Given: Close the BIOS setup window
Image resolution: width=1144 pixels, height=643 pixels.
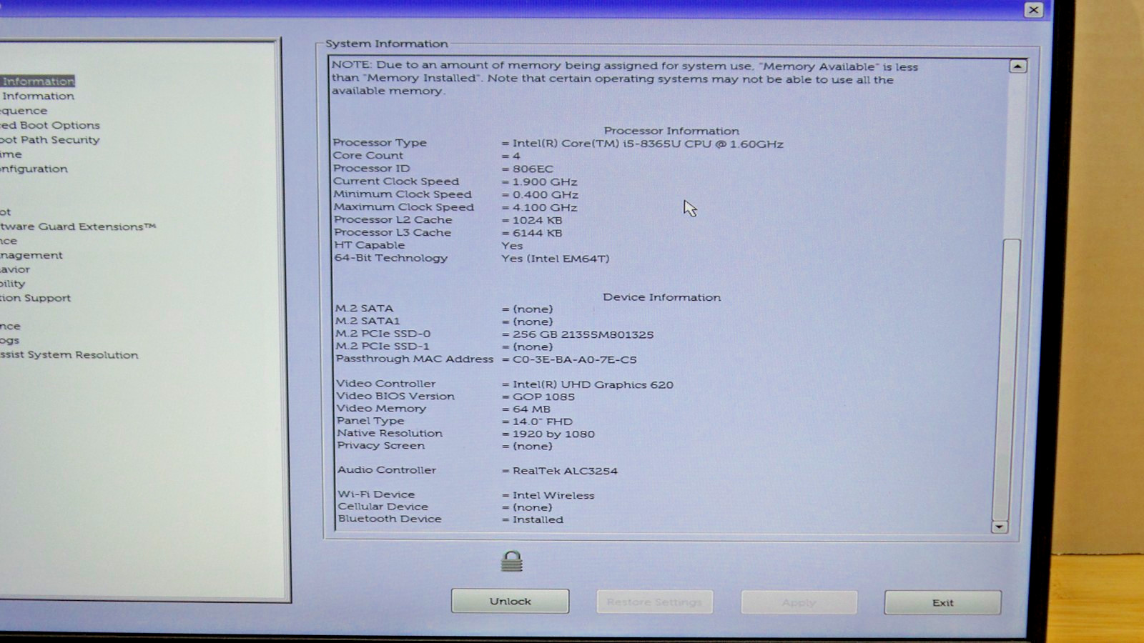Looking at the screenshot, I should coord(1033,10).
